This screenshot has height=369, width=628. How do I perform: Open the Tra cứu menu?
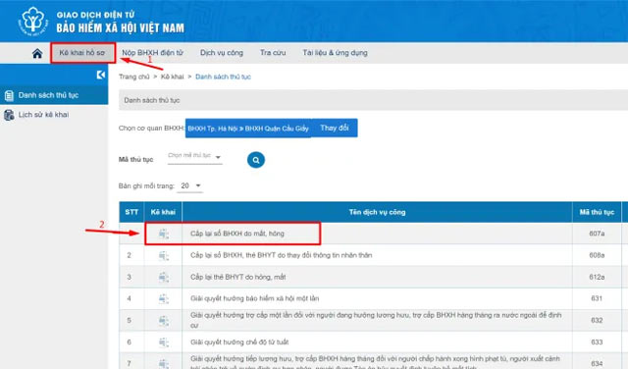pos(273,53)
